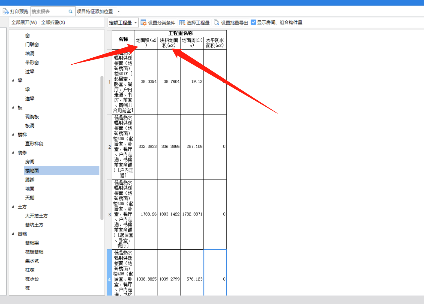The image size is (424, 304).
Task: Select 带形窗 in the tree
Action: 32,62
